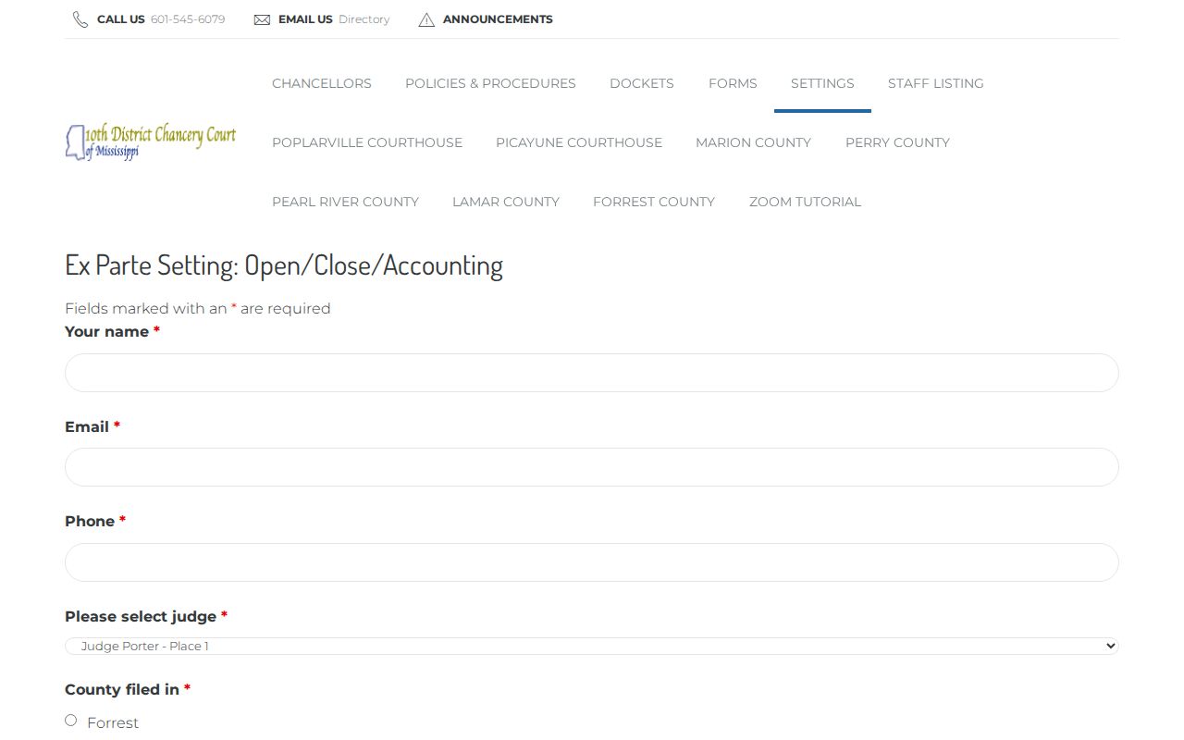Open the Zoom Tutorial page
Image resolution: width=1184 pixels, height=740 pixels.
[805, 202]
